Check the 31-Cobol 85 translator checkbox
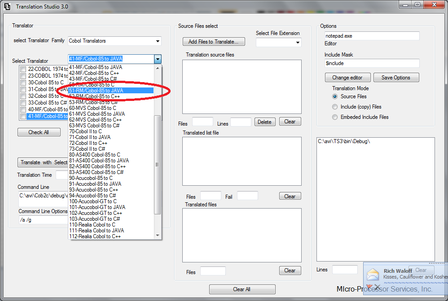The image size is (448, 301). 23,89
